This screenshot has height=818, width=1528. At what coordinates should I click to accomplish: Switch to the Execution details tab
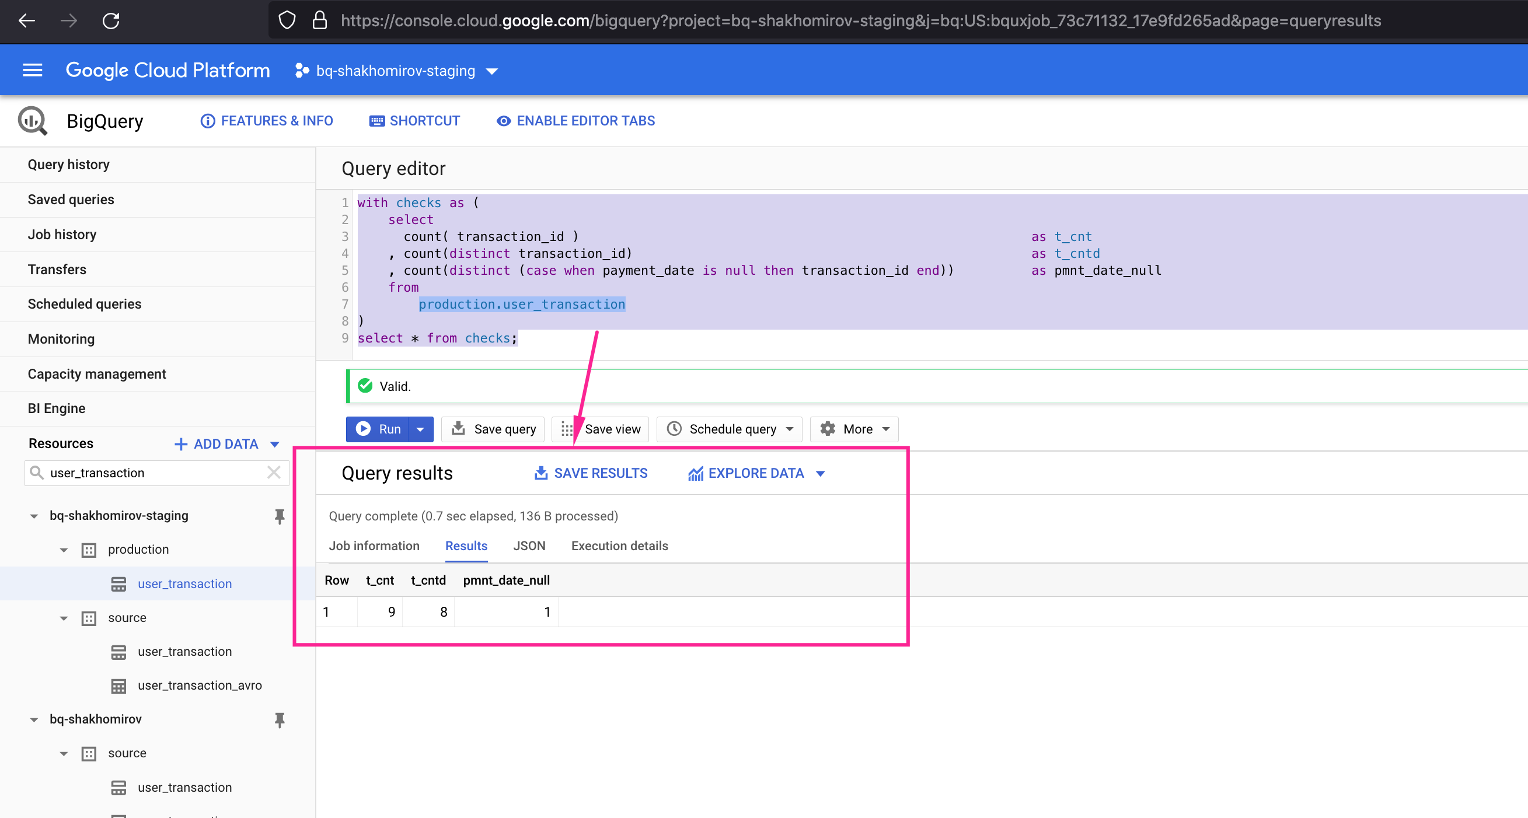click(619, 546)
